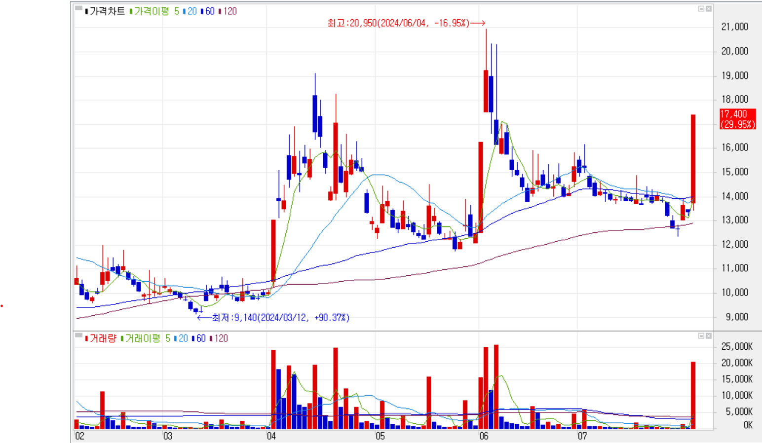Click the 최저:9,140 low annotation
This screenshot has height=443, width=762.
pos(273,318)
